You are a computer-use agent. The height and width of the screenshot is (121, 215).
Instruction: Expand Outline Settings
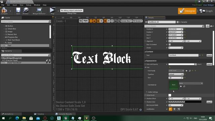click(x=146, y=92)
